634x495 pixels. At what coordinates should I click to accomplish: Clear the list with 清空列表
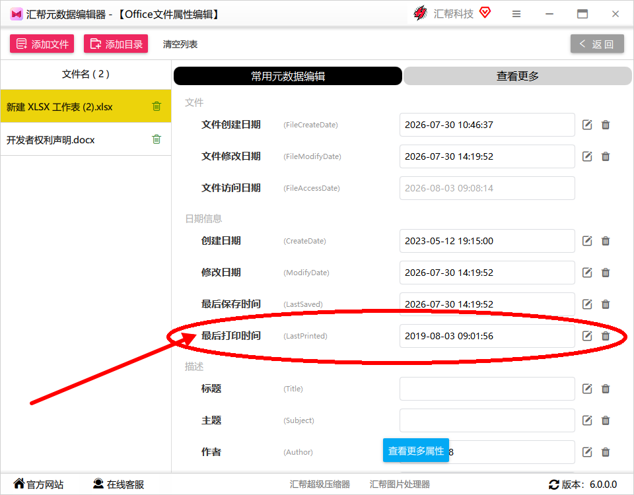click(180, 44)
